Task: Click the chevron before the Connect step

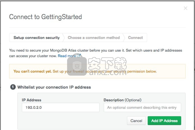Action: click(124, 38)
